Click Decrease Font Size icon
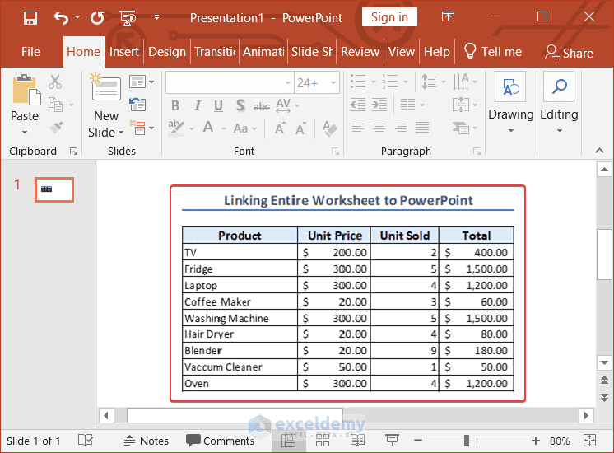 pyautogui.click(x=300, y=128)
